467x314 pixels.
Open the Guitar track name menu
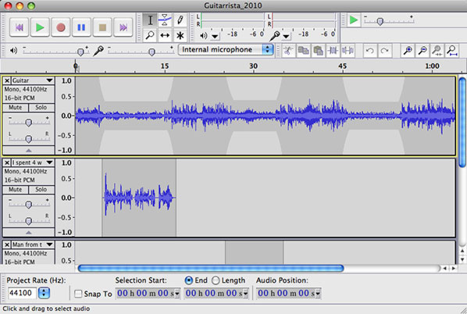33,80
